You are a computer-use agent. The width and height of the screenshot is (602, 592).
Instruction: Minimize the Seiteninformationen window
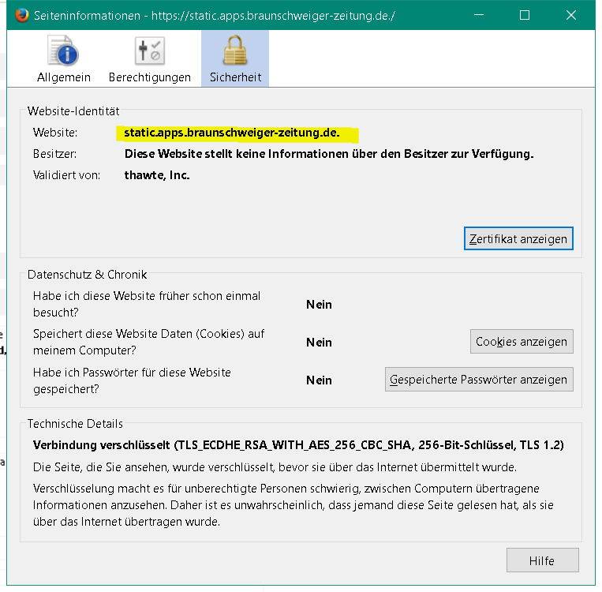tap(479, 15)
